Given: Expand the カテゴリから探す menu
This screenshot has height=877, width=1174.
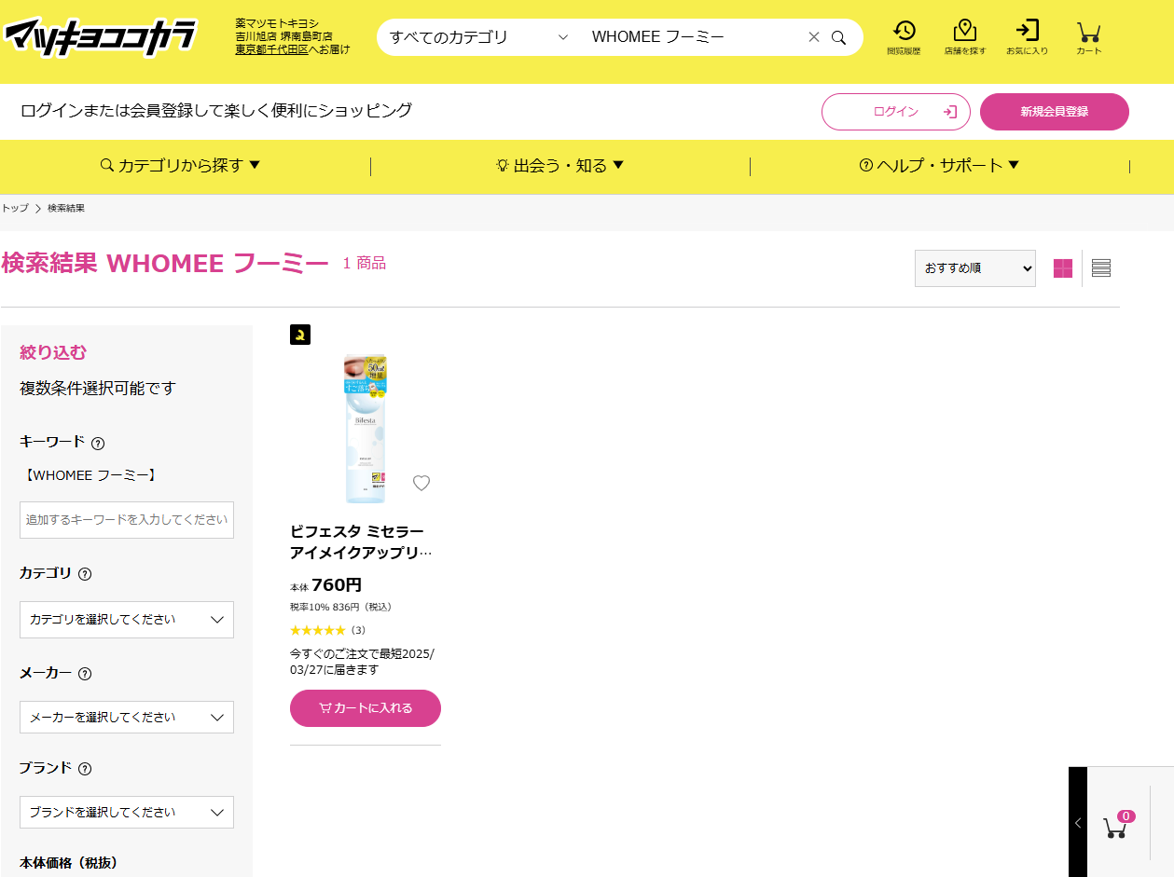Looking at the screenshot, I should (181, 166).
